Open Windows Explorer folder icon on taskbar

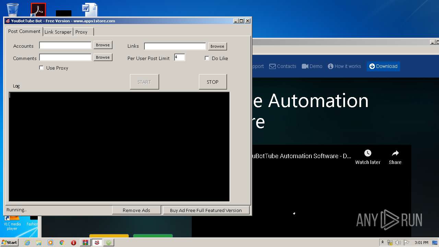click(x=39, y=243)
